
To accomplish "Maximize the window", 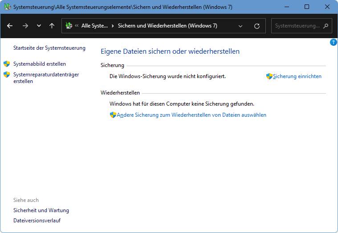I will click(x=307, y=7).
